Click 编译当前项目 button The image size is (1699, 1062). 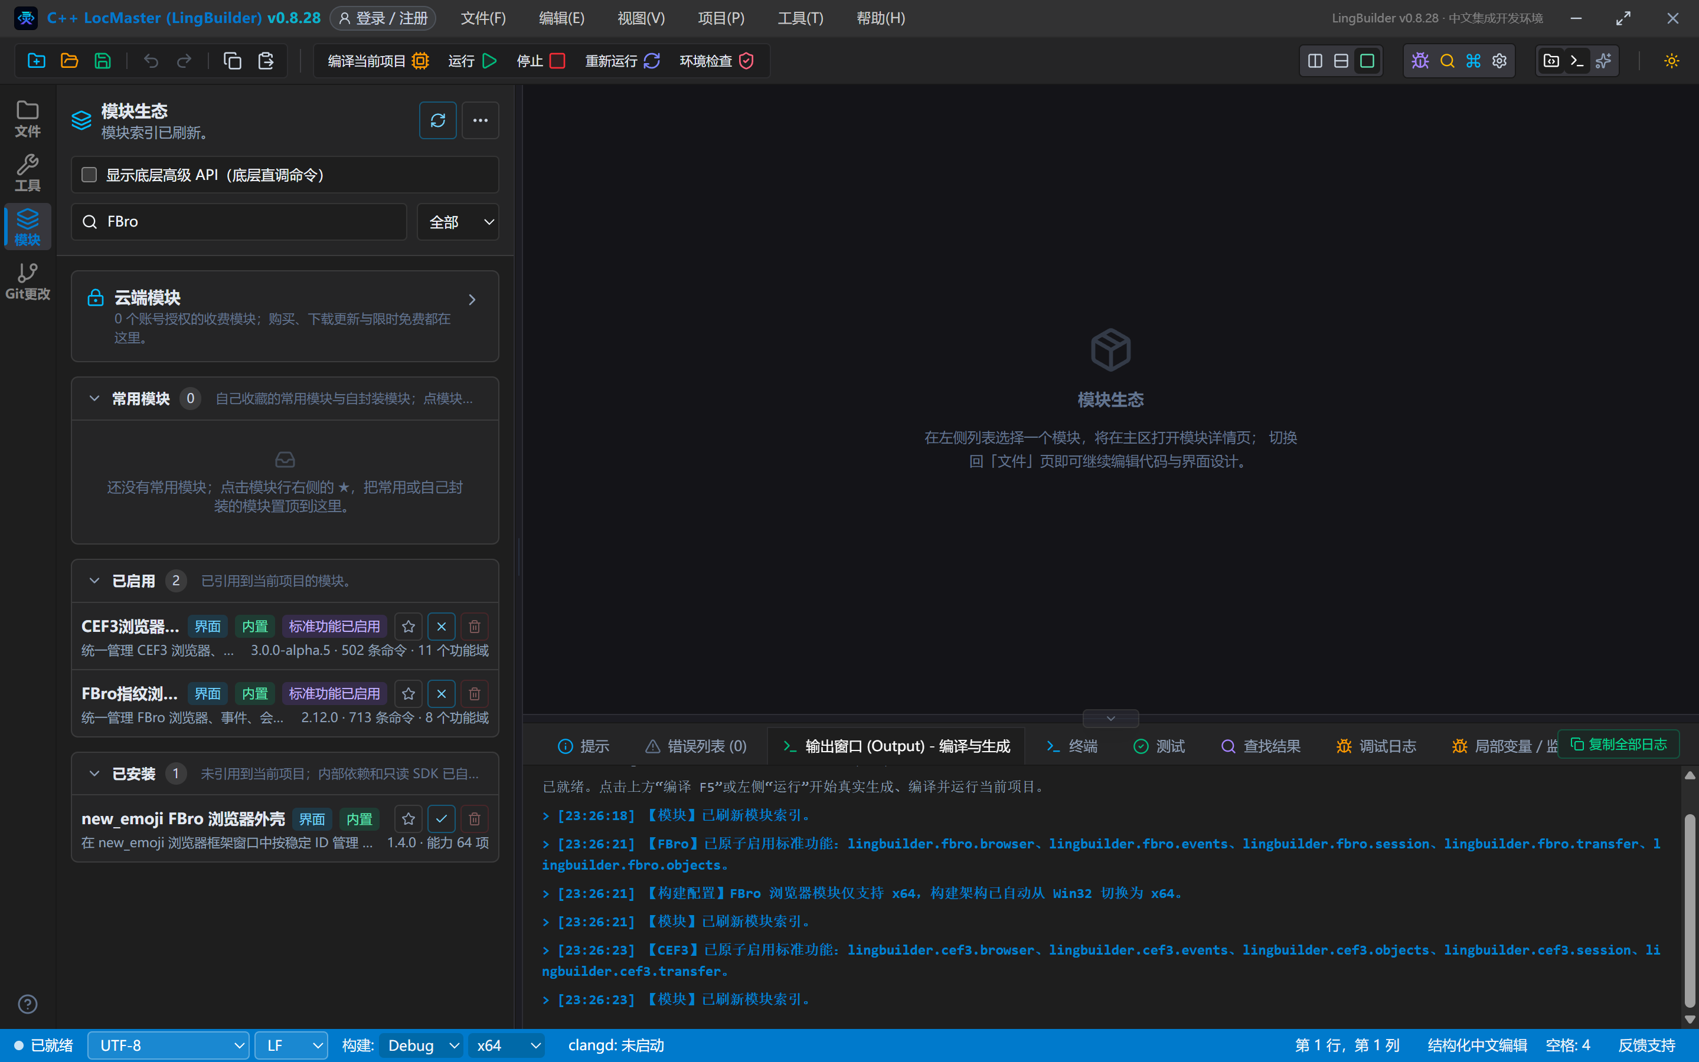378,61
